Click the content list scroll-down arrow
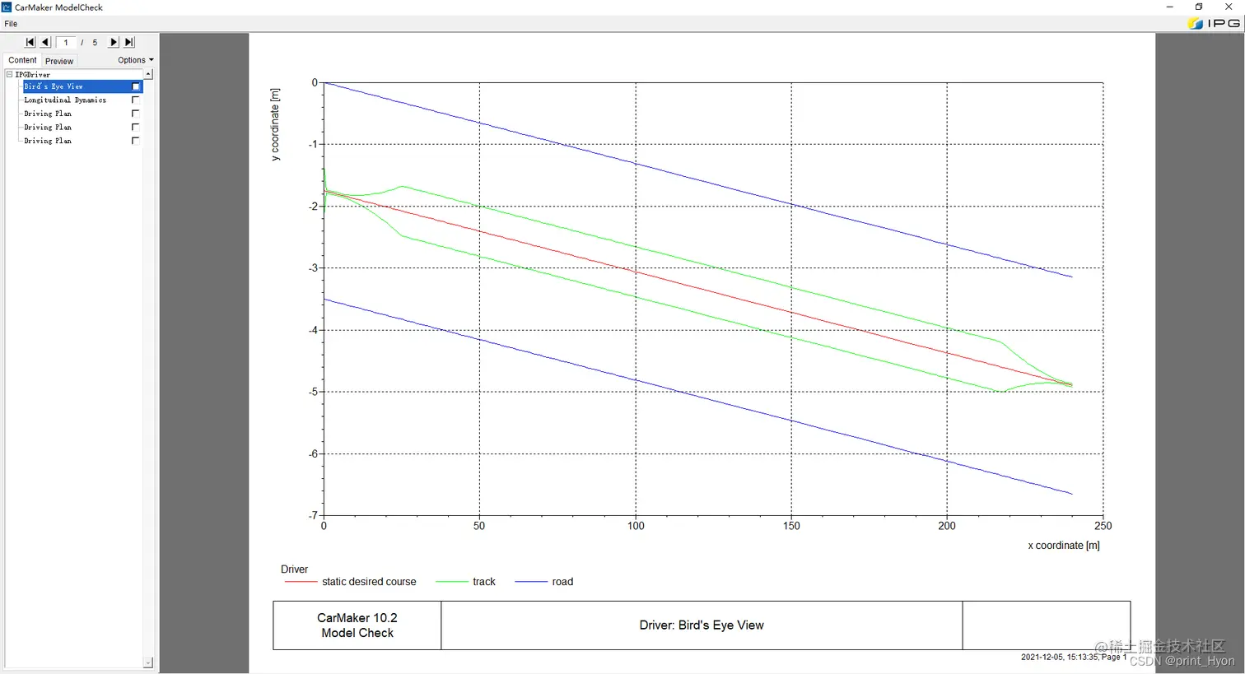The height and width of the screenshot is (674, 1245). click(x=148, y=662)
